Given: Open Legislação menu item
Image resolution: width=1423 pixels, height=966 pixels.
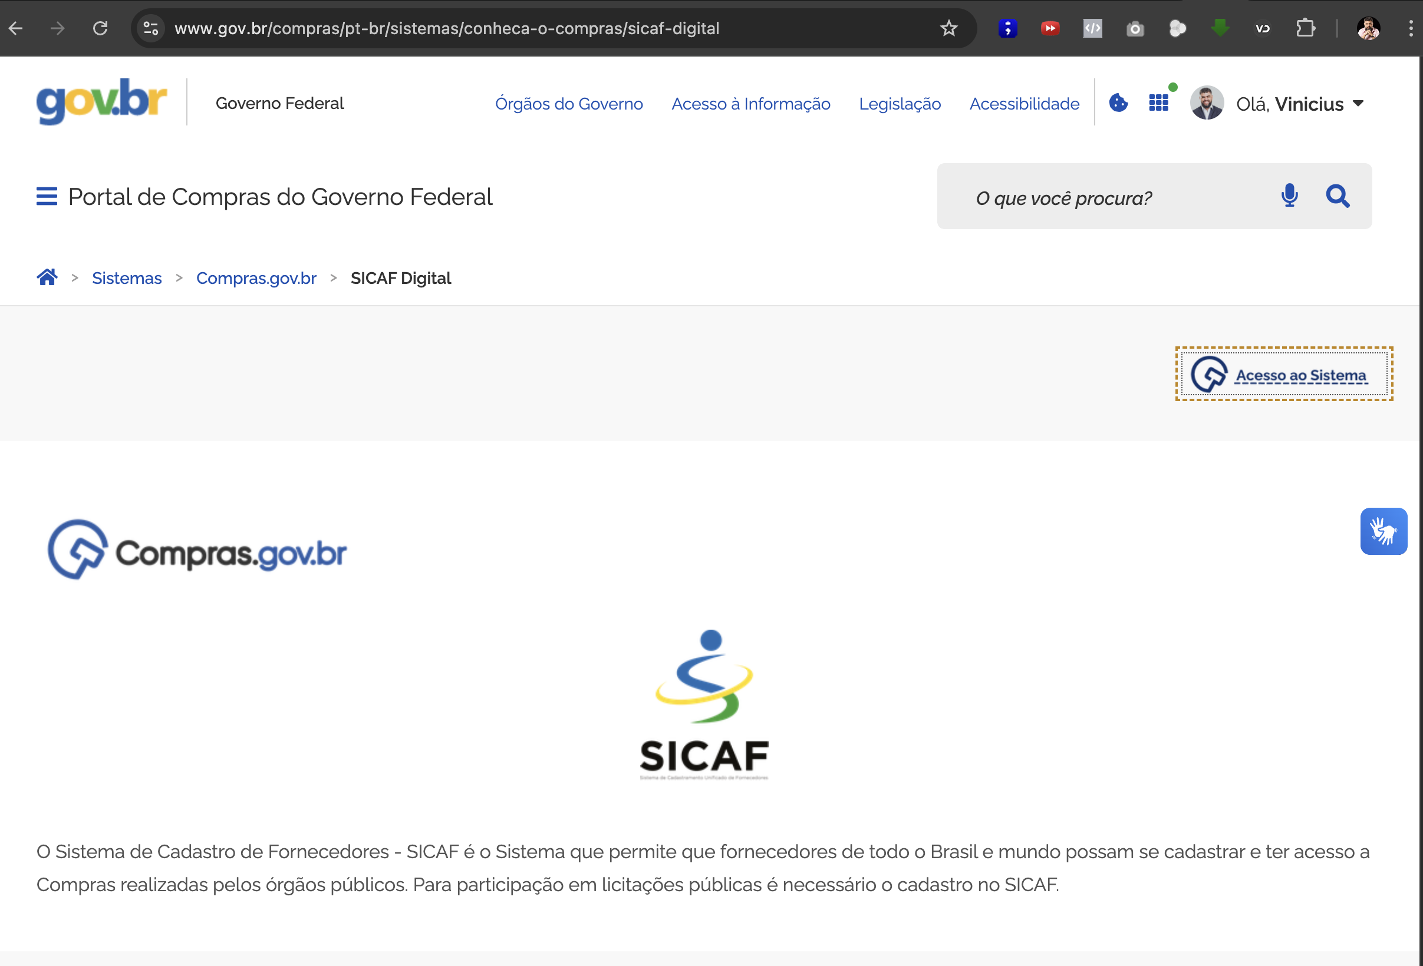Looking at the screenshot, I should pos(900,104).
